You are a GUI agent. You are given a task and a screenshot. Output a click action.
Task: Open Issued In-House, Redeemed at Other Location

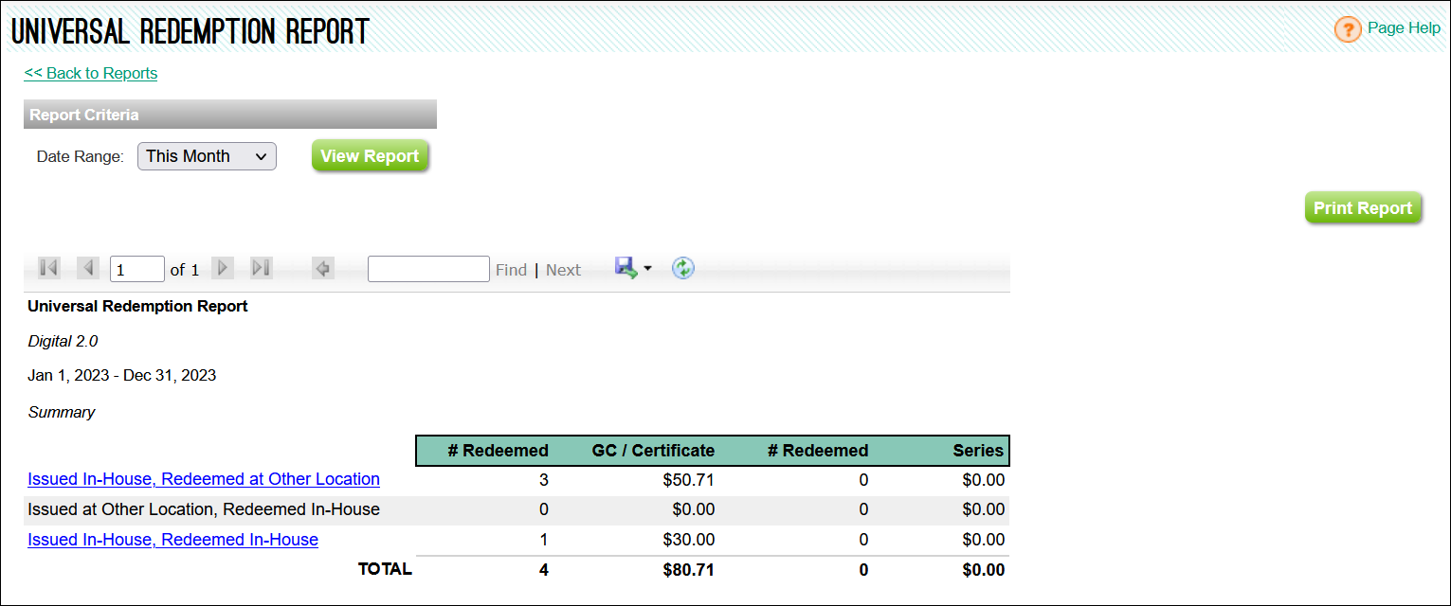[204, 479]
